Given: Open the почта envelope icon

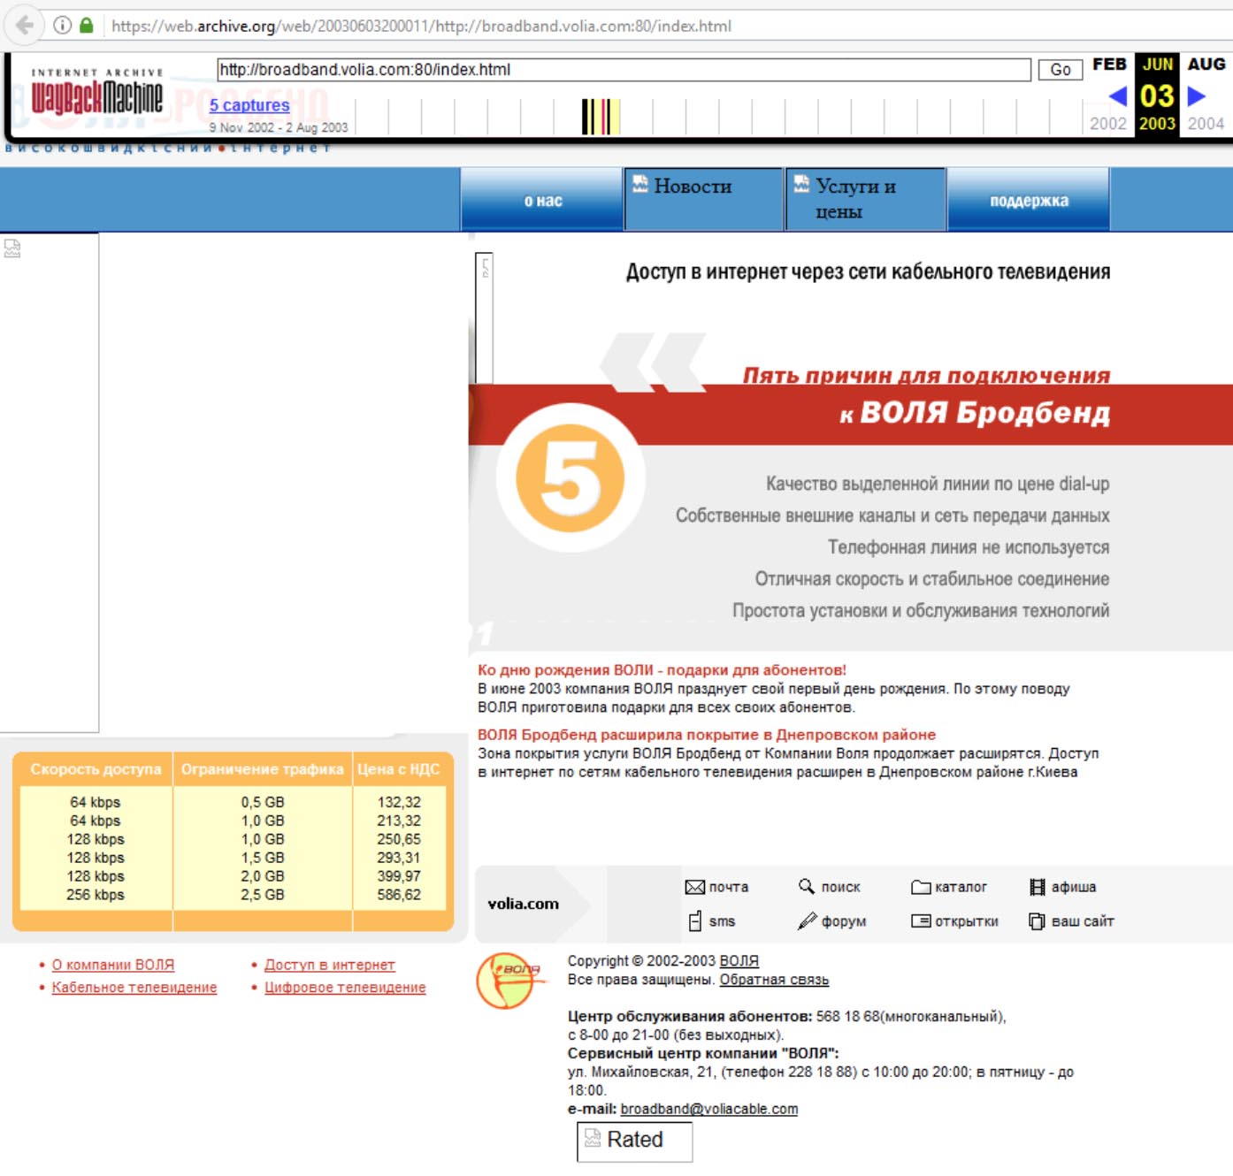Looking at the screenshot, I should [x=694, y=887].
